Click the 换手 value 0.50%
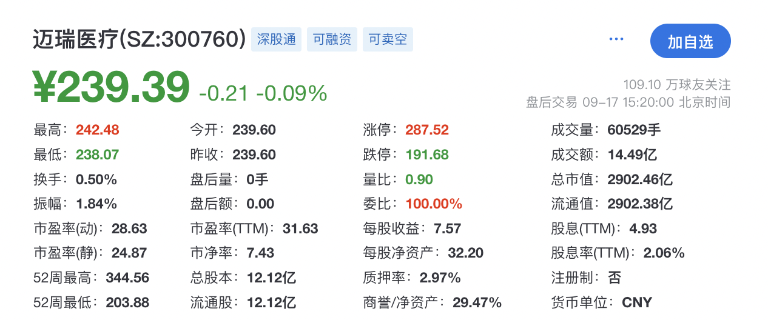The image size is (768, 320). 96,179
